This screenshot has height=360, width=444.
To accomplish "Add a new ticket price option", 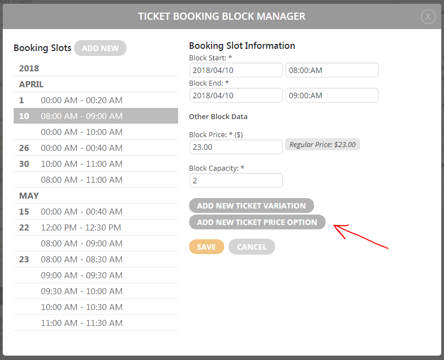I will (x=257, y=222).
